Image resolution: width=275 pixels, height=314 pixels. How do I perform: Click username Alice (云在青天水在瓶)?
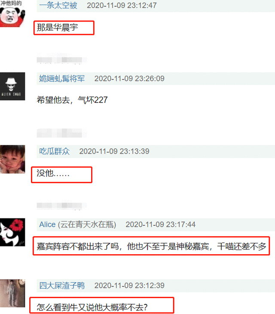[x=78, y=225]
